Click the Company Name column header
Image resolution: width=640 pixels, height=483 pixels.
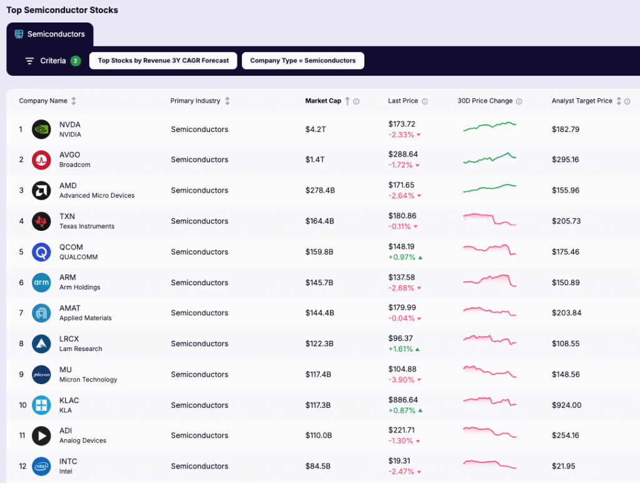pyautogui.click(x=43, y=101)
